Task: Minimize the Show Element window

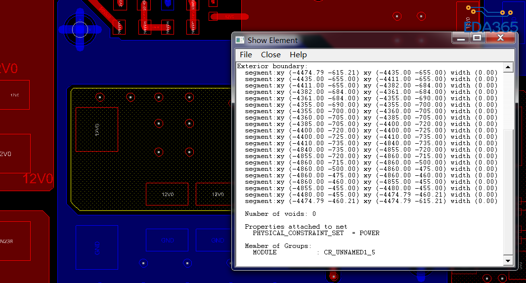Action: point(461,38)
